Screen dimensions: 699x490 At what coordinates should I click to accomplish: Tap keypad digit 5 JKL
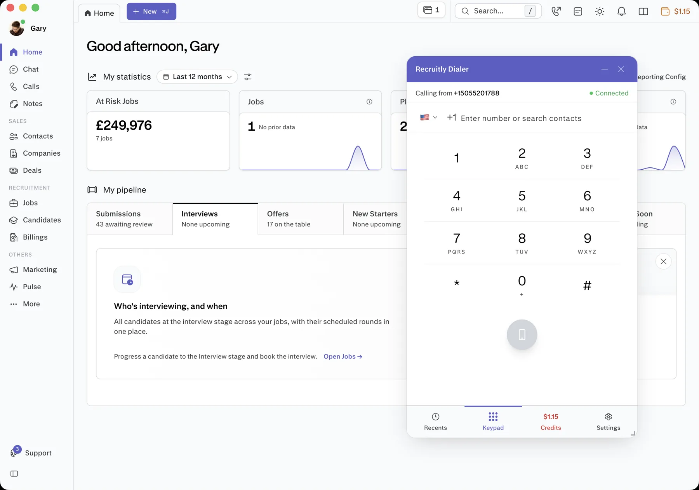click(522, 200)
